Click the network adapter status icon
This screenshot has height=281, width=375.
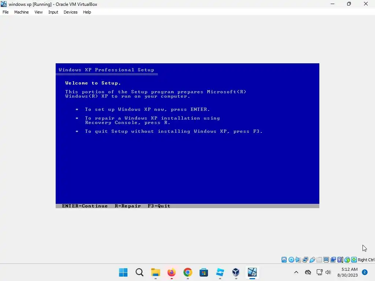pyautogui.click(x=305, y=260)
